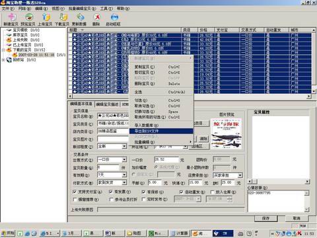Select 导出到CSV文件 in the context menu

(x=161, y=131)
